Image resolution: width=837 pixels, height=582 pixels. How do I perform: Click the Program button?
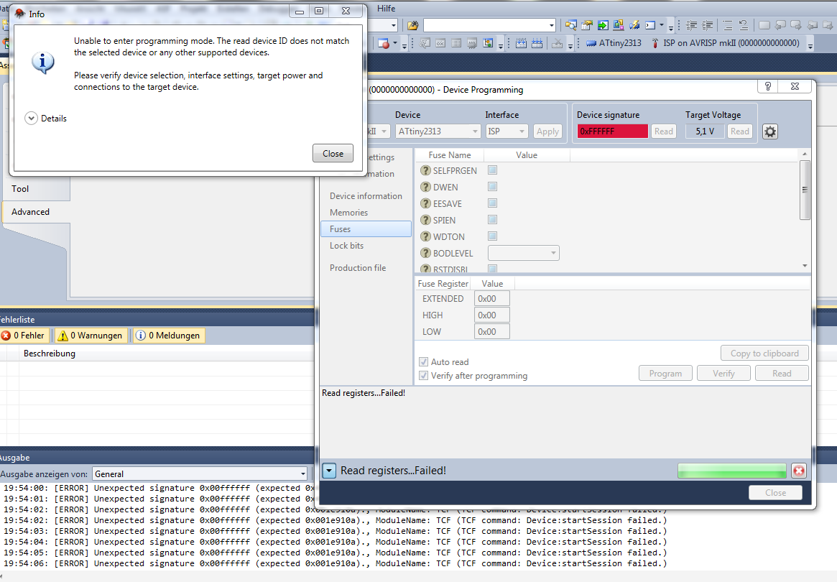click(x=666, y=373)
